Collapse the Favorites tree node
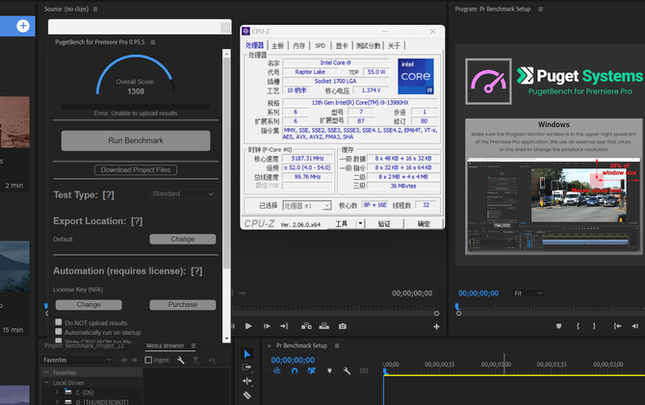Image resolution: width=645 pixels, height=405 pixels. coord(46,372)
